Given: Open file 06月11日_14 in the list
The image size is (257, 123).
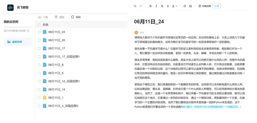Looking at the screenshot, I should [57, 89].
